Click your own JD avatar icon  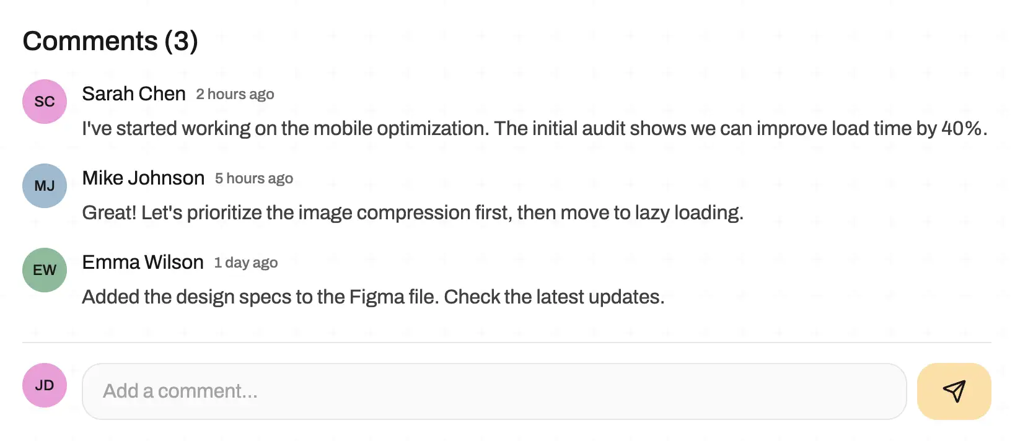pyautogui.click(x=44, y=385)
